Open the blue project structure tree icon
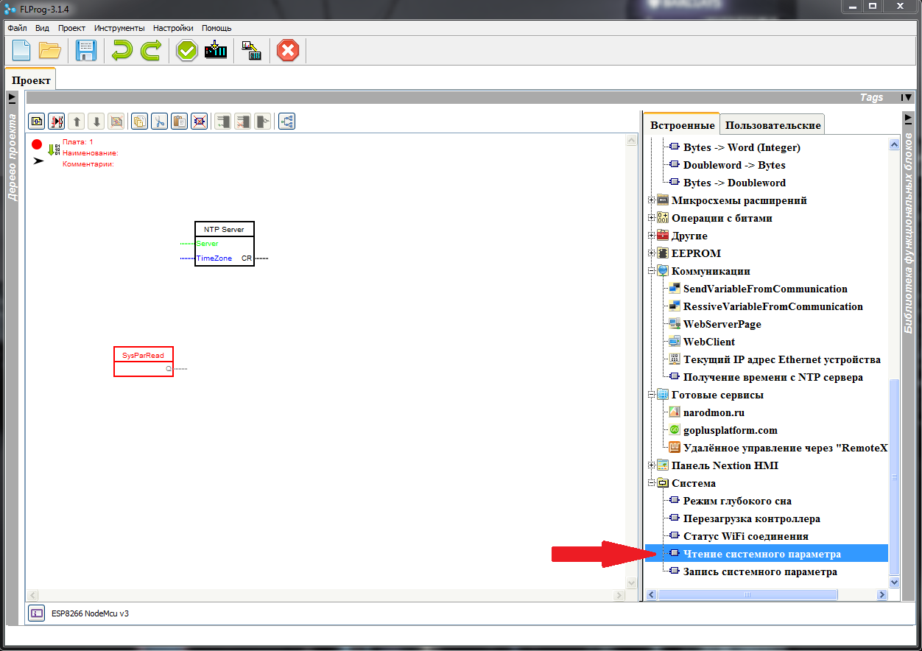The height and width of the screenshot is (651, 922). click(286, 122)
